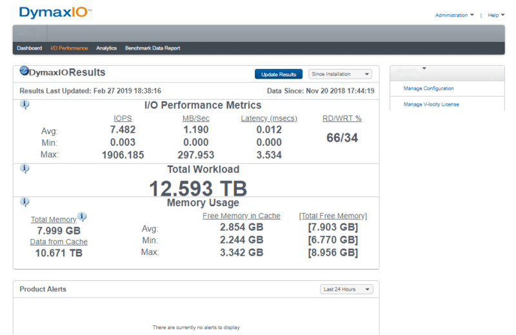This screenshot has width=516, height=335.
Task: Expand the Help menu
Action: (497, 15)
